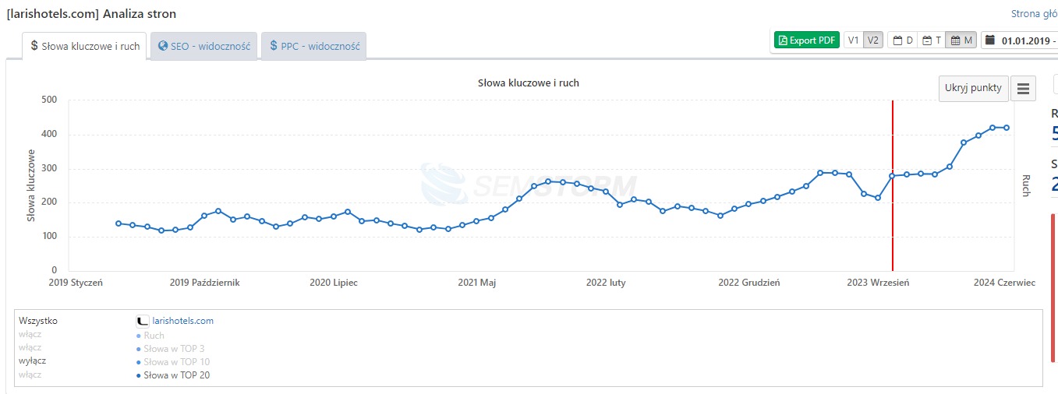Open the SEO - widoczność tab
This screenshot has height=394, width=1058.
coord(203,46)
